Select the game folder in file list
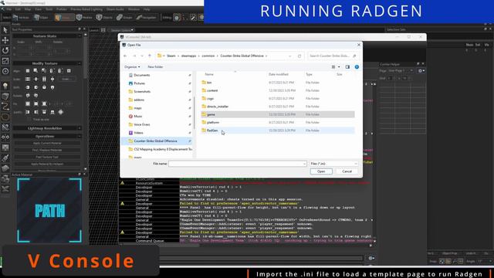The width and height of the screenshot is (494, 278). (x=211, y=114)
